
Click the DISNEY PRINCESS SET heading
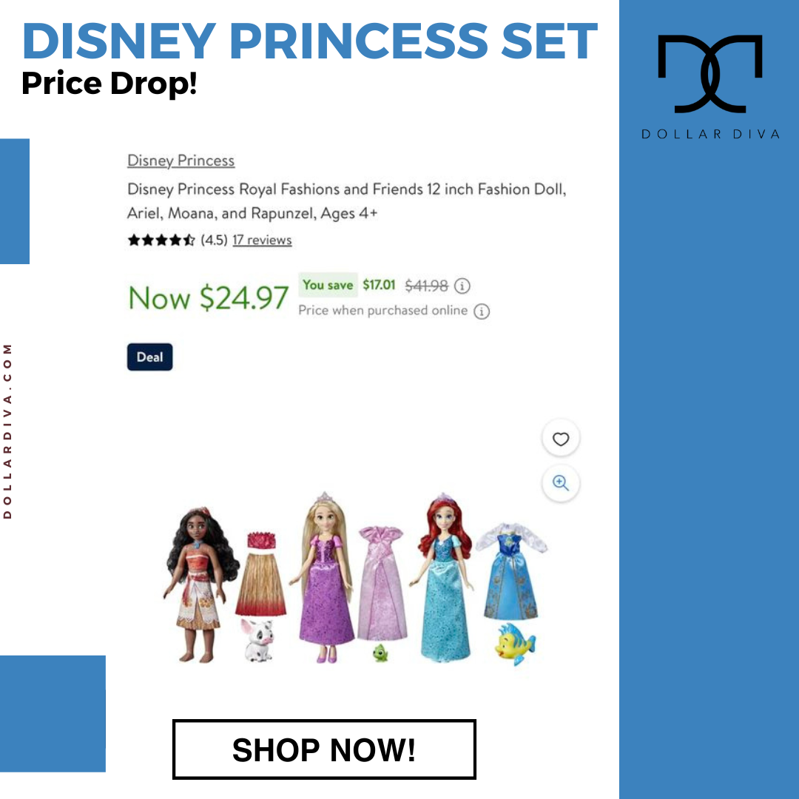pyautogui.click(x=310, y=41)
